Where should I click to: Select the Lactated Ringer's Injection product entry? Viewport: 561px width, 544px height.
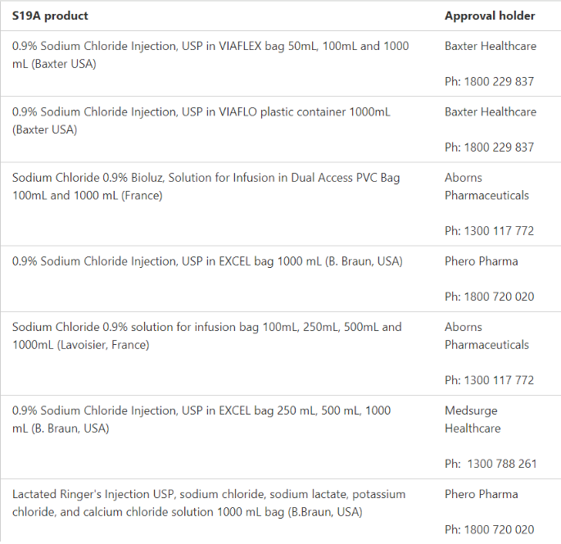(x=208, y=503)
